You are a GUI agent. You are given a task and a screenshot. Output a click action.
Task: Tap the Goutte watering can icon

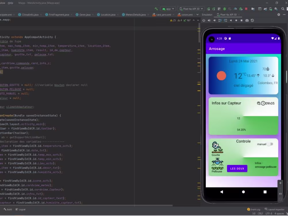[217, 147]
